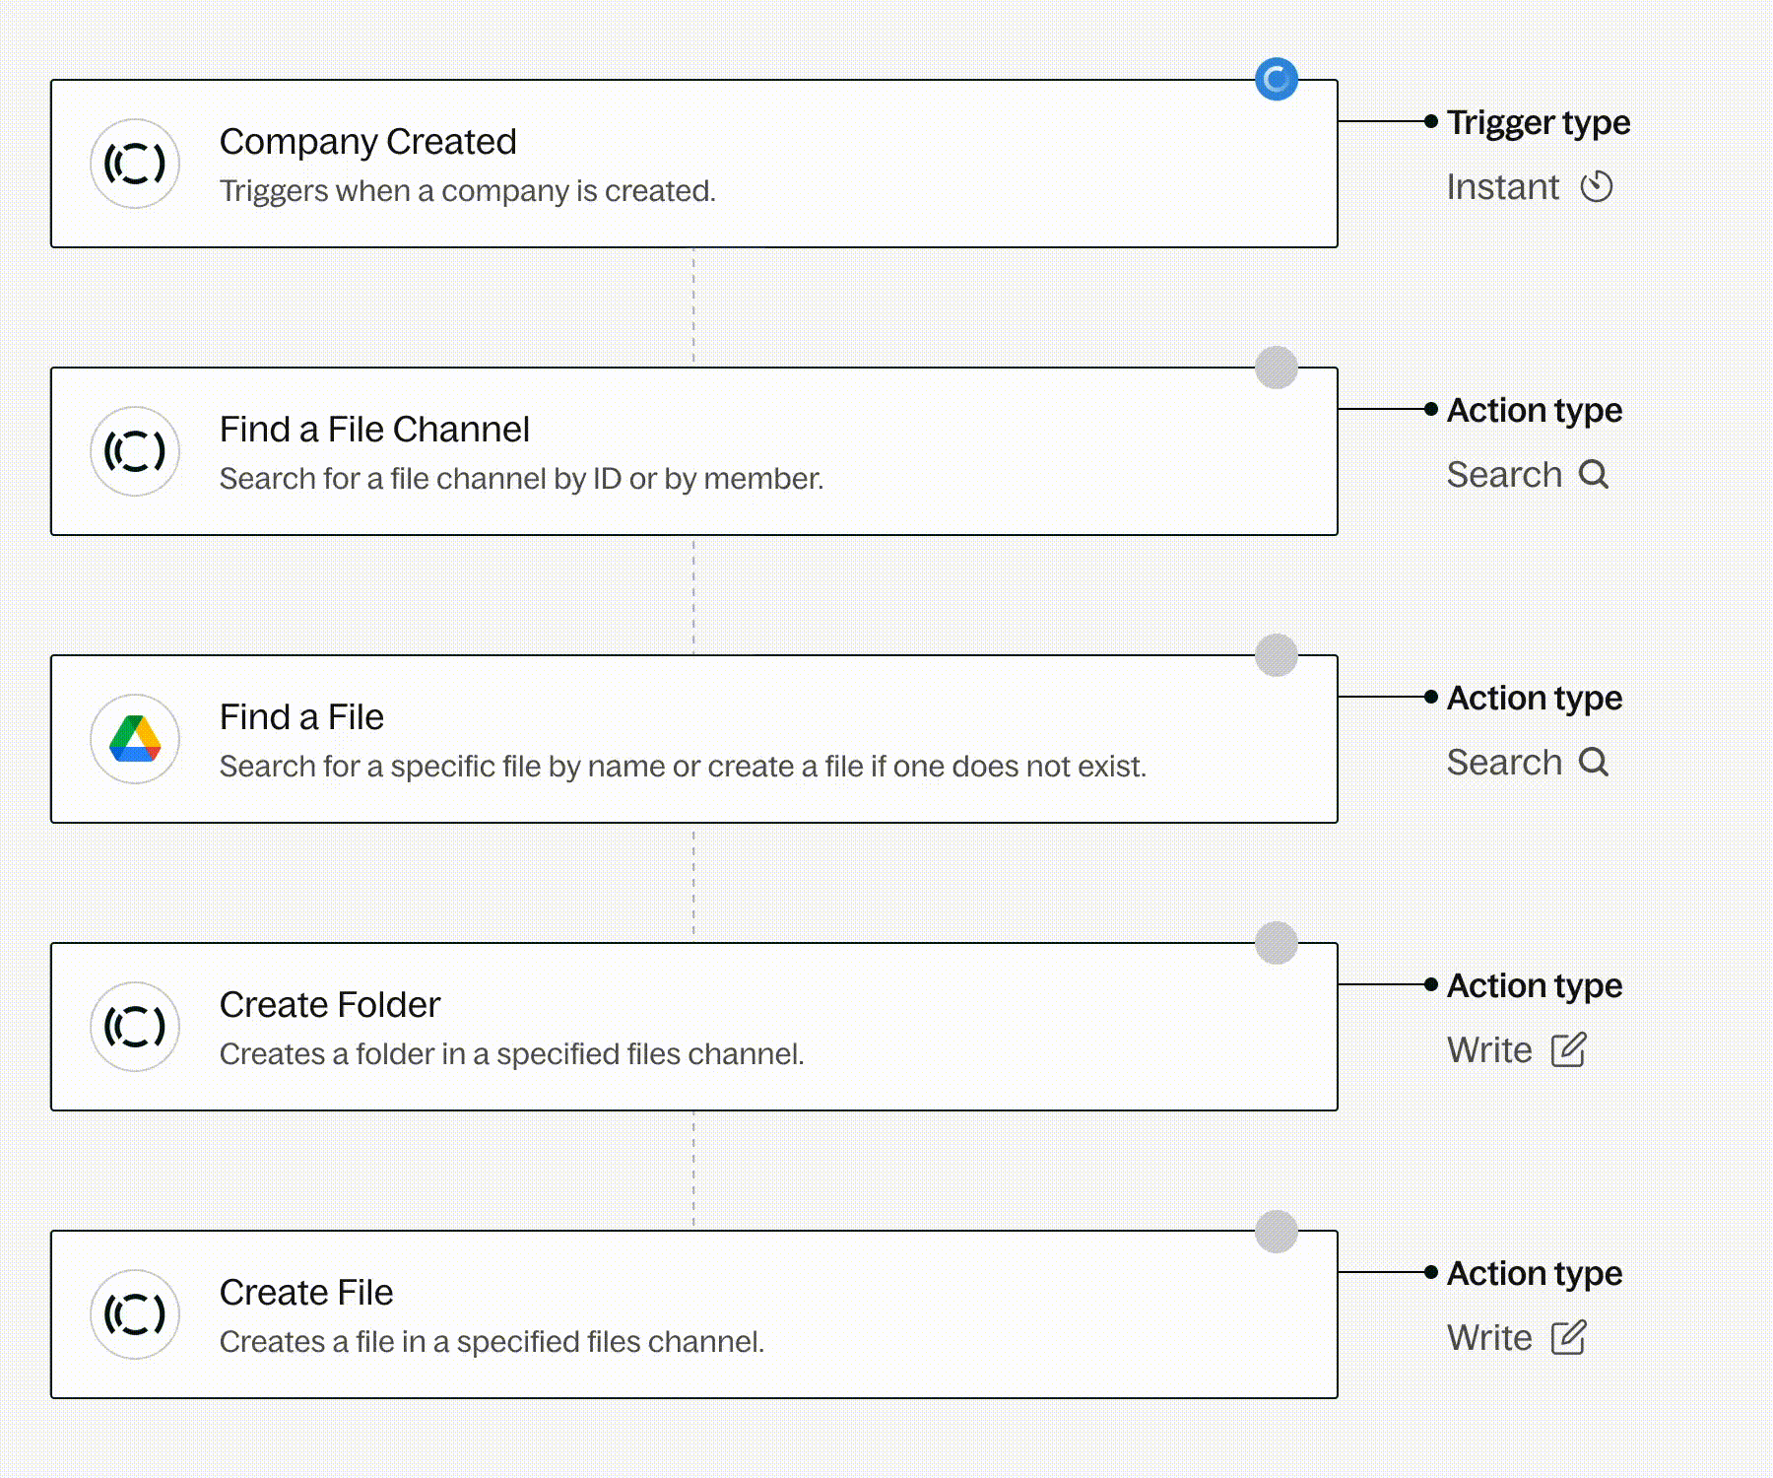Toggle the gray dot on Find a File Channel
1773x1478 pixels.
[1277, 368]
